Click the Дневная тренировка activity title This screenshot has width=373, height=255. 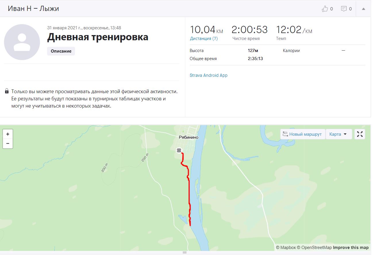click(x=98, y=37)
